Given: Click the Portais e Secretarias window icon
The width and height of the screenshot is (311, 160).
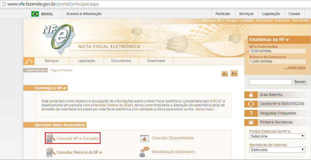Looking at the screenshot, I should click(x=251, y=123).
